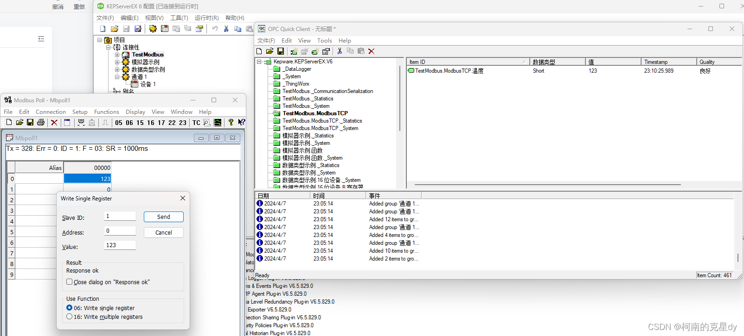Click Timestamp column header in OPC Quick Client
Screen dimensions: 744x336
pyautogui.click(x=668, y=62)
